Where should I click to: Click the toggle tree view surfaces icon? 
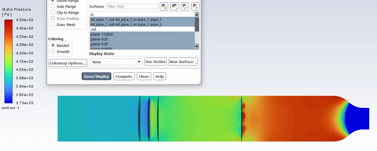click(x=164, y=6)
